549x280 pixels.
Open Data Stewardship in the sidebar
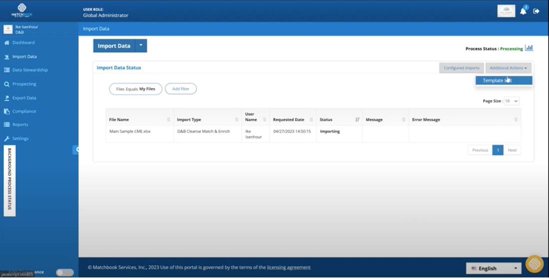coord(30,70)
